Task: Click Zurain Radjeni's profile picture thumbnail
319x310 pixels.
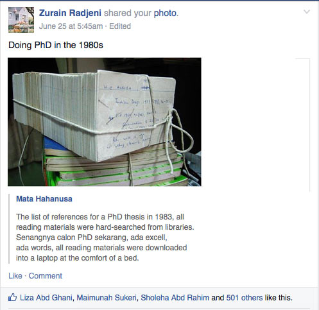Action: coord(21,20)
